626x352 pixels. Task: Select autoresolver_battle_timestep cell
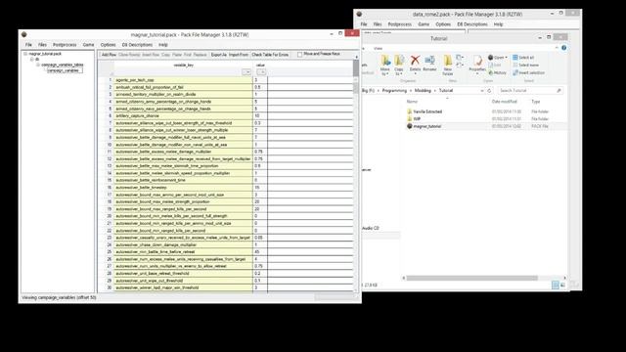tap(183, 187)
